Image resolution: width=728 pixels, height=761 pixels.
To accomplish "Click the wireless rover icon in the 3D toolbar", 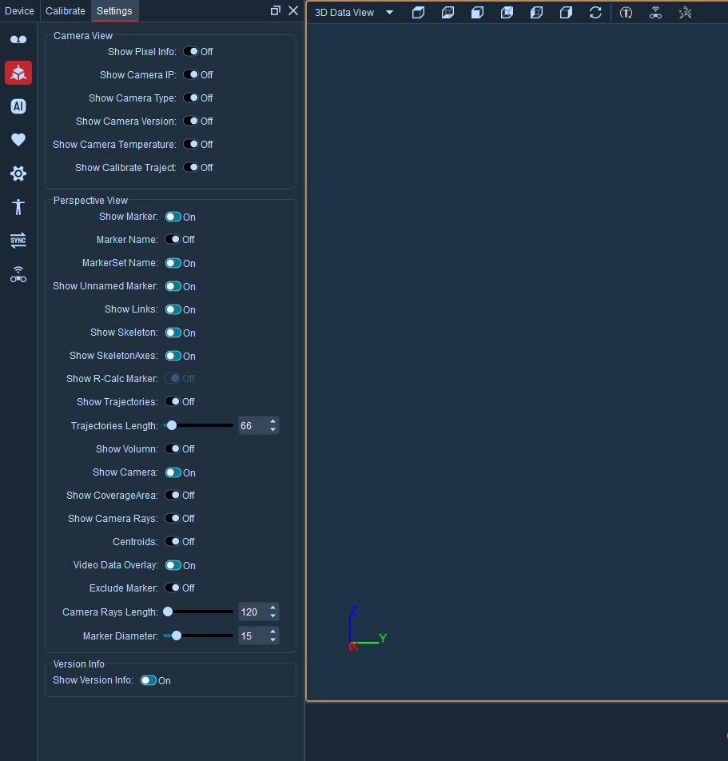I will (656, 13).
